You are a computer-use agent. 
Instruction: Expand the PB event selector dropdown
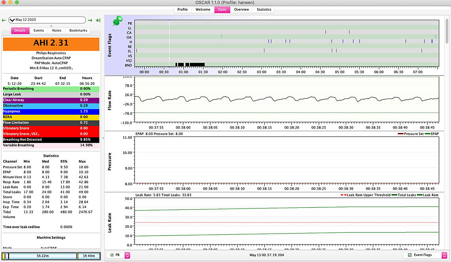(127, 255)
